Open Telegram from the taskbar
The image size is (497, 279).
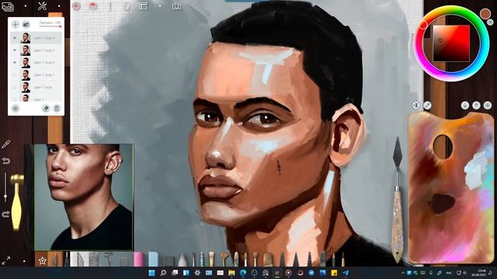[x=346, y=273]
